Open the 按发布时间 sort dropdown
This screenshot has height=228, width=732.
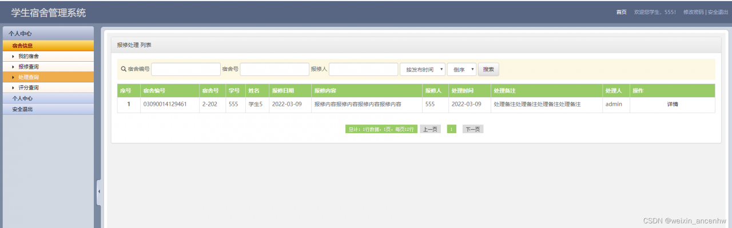[x=423, y=69]
